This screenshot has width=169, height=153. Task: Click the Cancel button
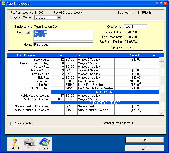[x=144, y=148]
